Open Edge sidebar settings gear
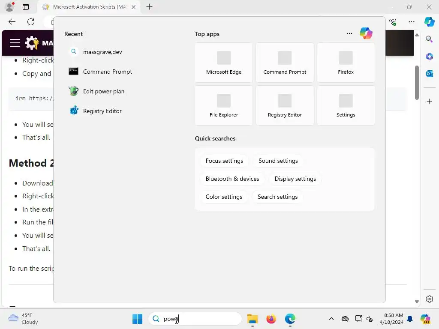 [429, 299]
